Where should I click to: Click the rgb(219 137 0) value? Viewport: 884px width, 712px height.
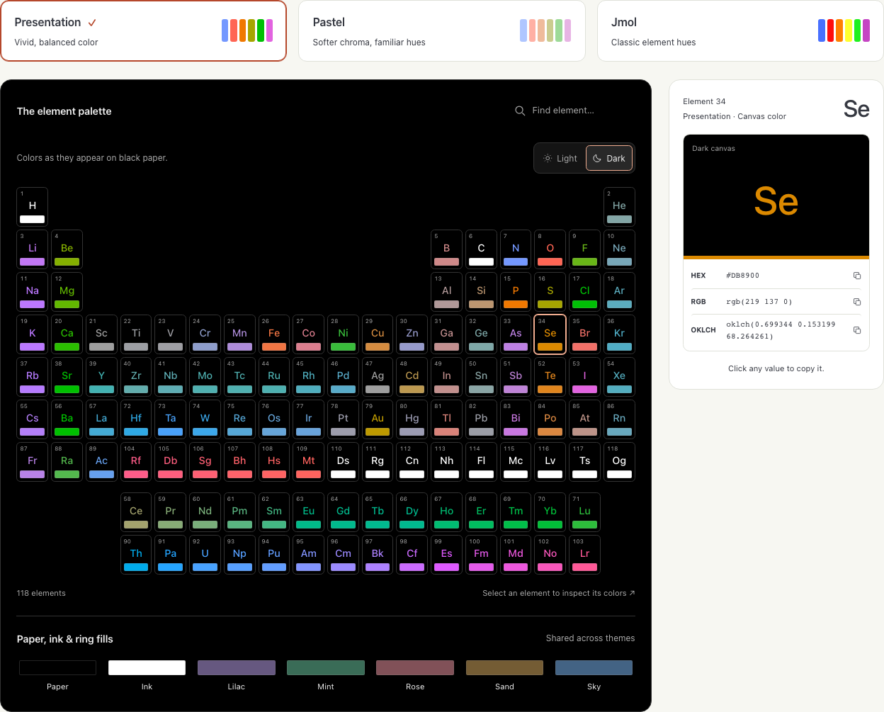[759, 302]
